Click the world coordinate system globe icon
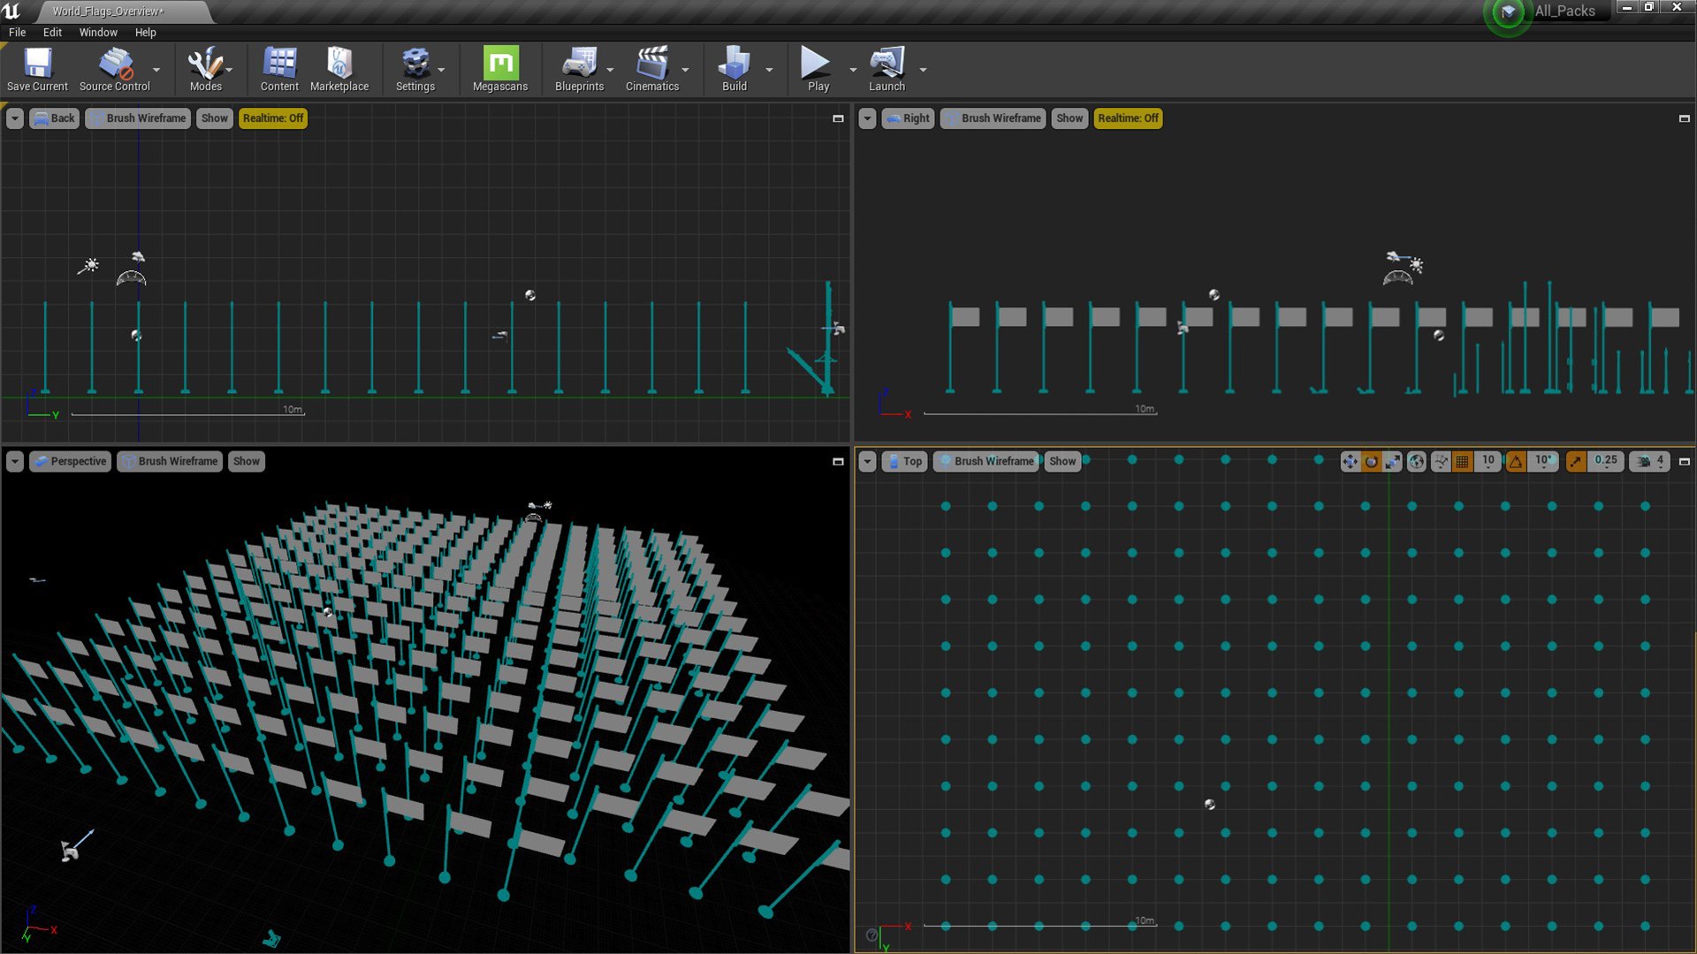This screenshot has width=1697, height=954. [x=1416, y=461]
